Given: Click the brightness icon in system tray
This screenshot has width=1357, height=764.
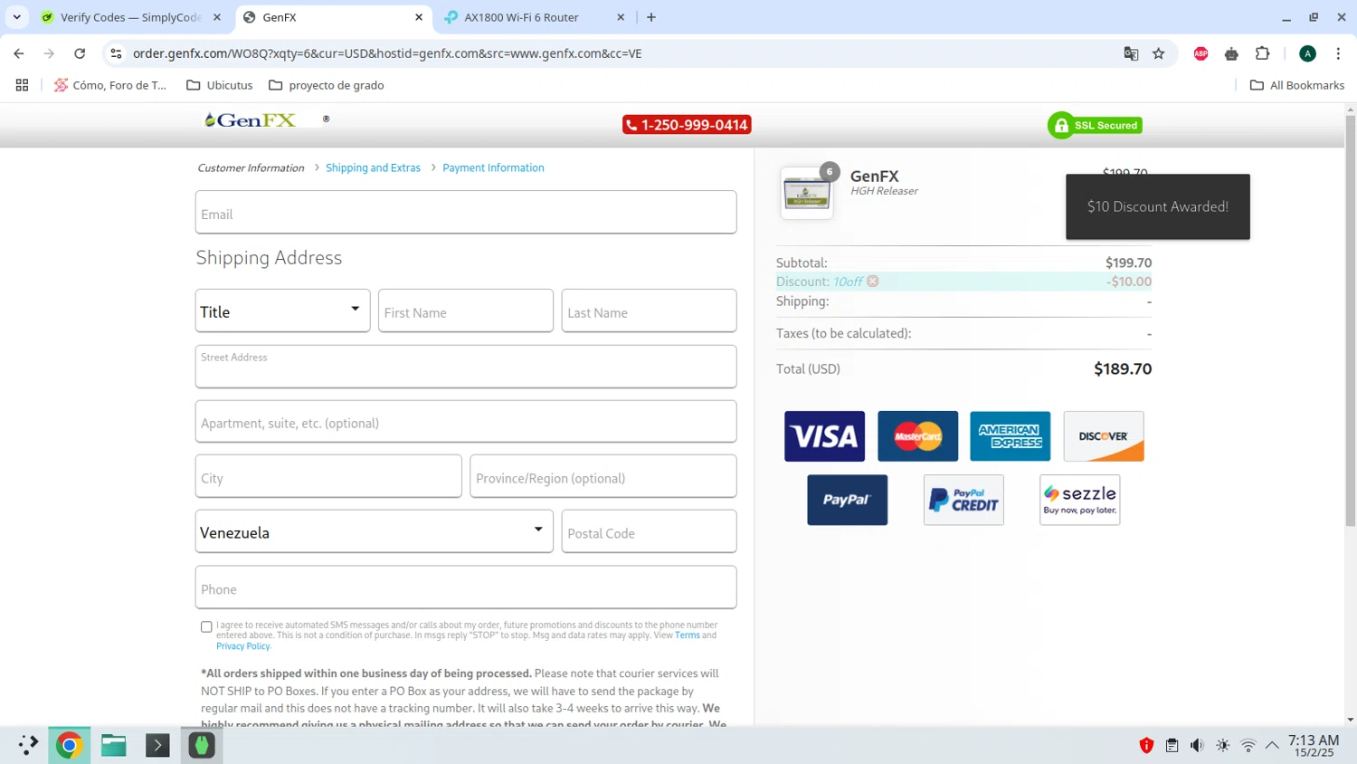Looking at the screenshot, I should pos(1223,745).
